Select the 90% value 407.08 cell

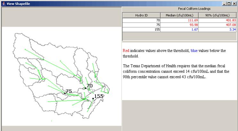pos(218,25)
